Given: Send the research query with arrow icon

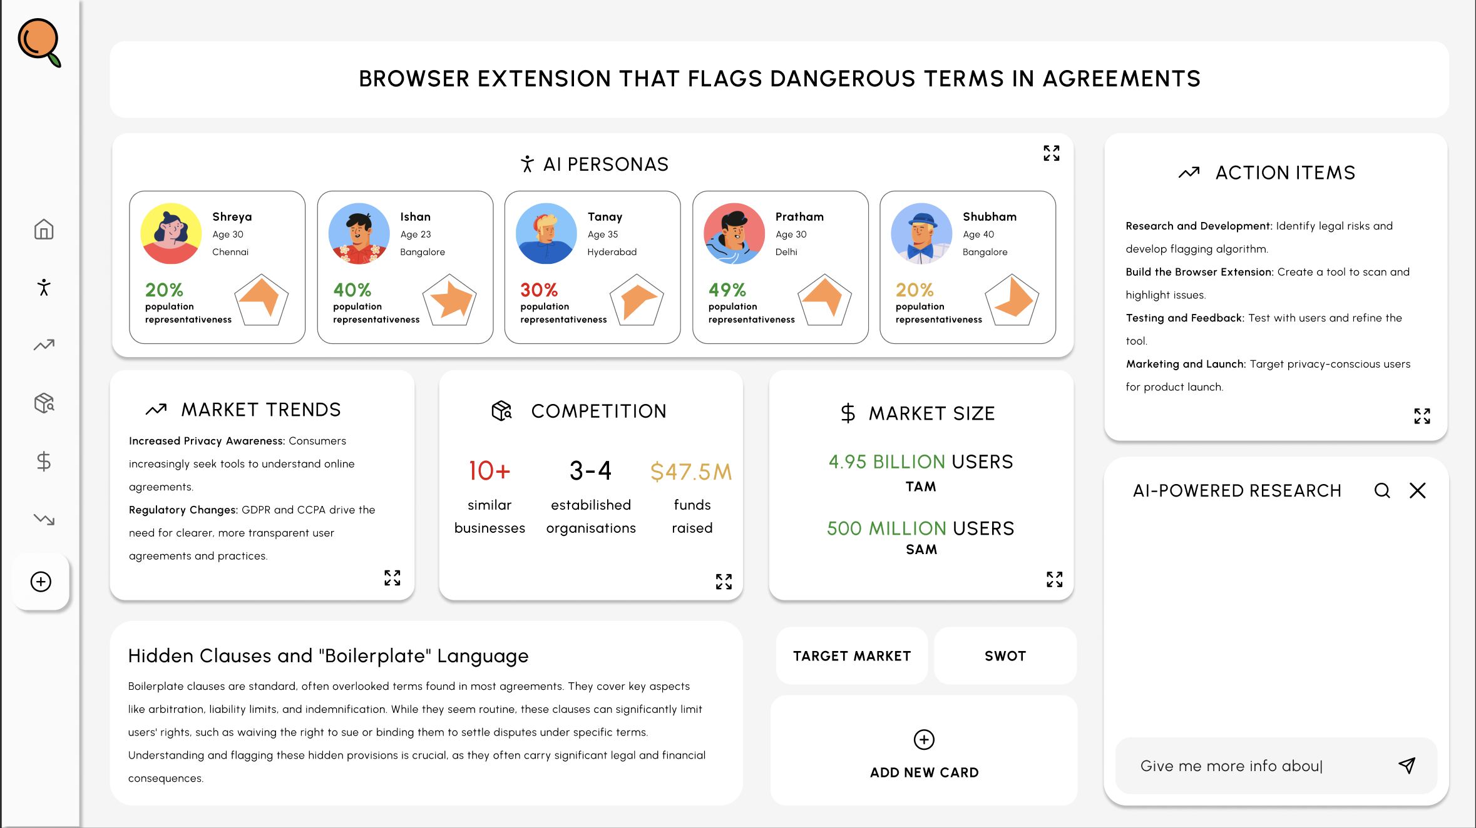Looking at the screenshot, I should (1407, 765).
